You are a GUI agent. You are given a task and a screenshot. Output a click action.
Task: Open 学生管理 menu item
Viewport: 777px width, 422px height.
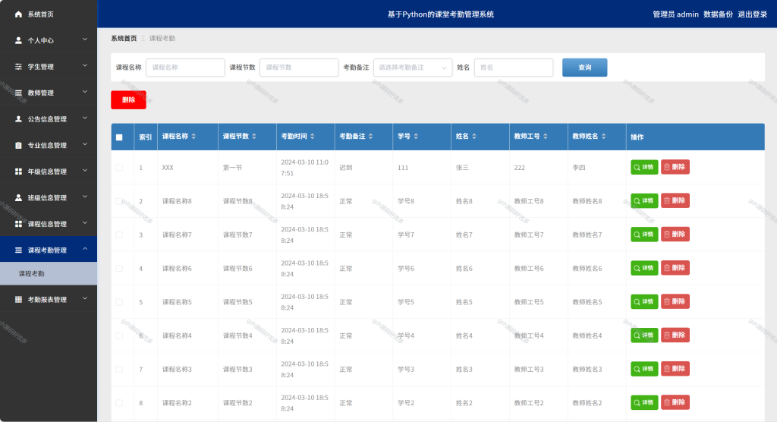(x=49, y=67)
